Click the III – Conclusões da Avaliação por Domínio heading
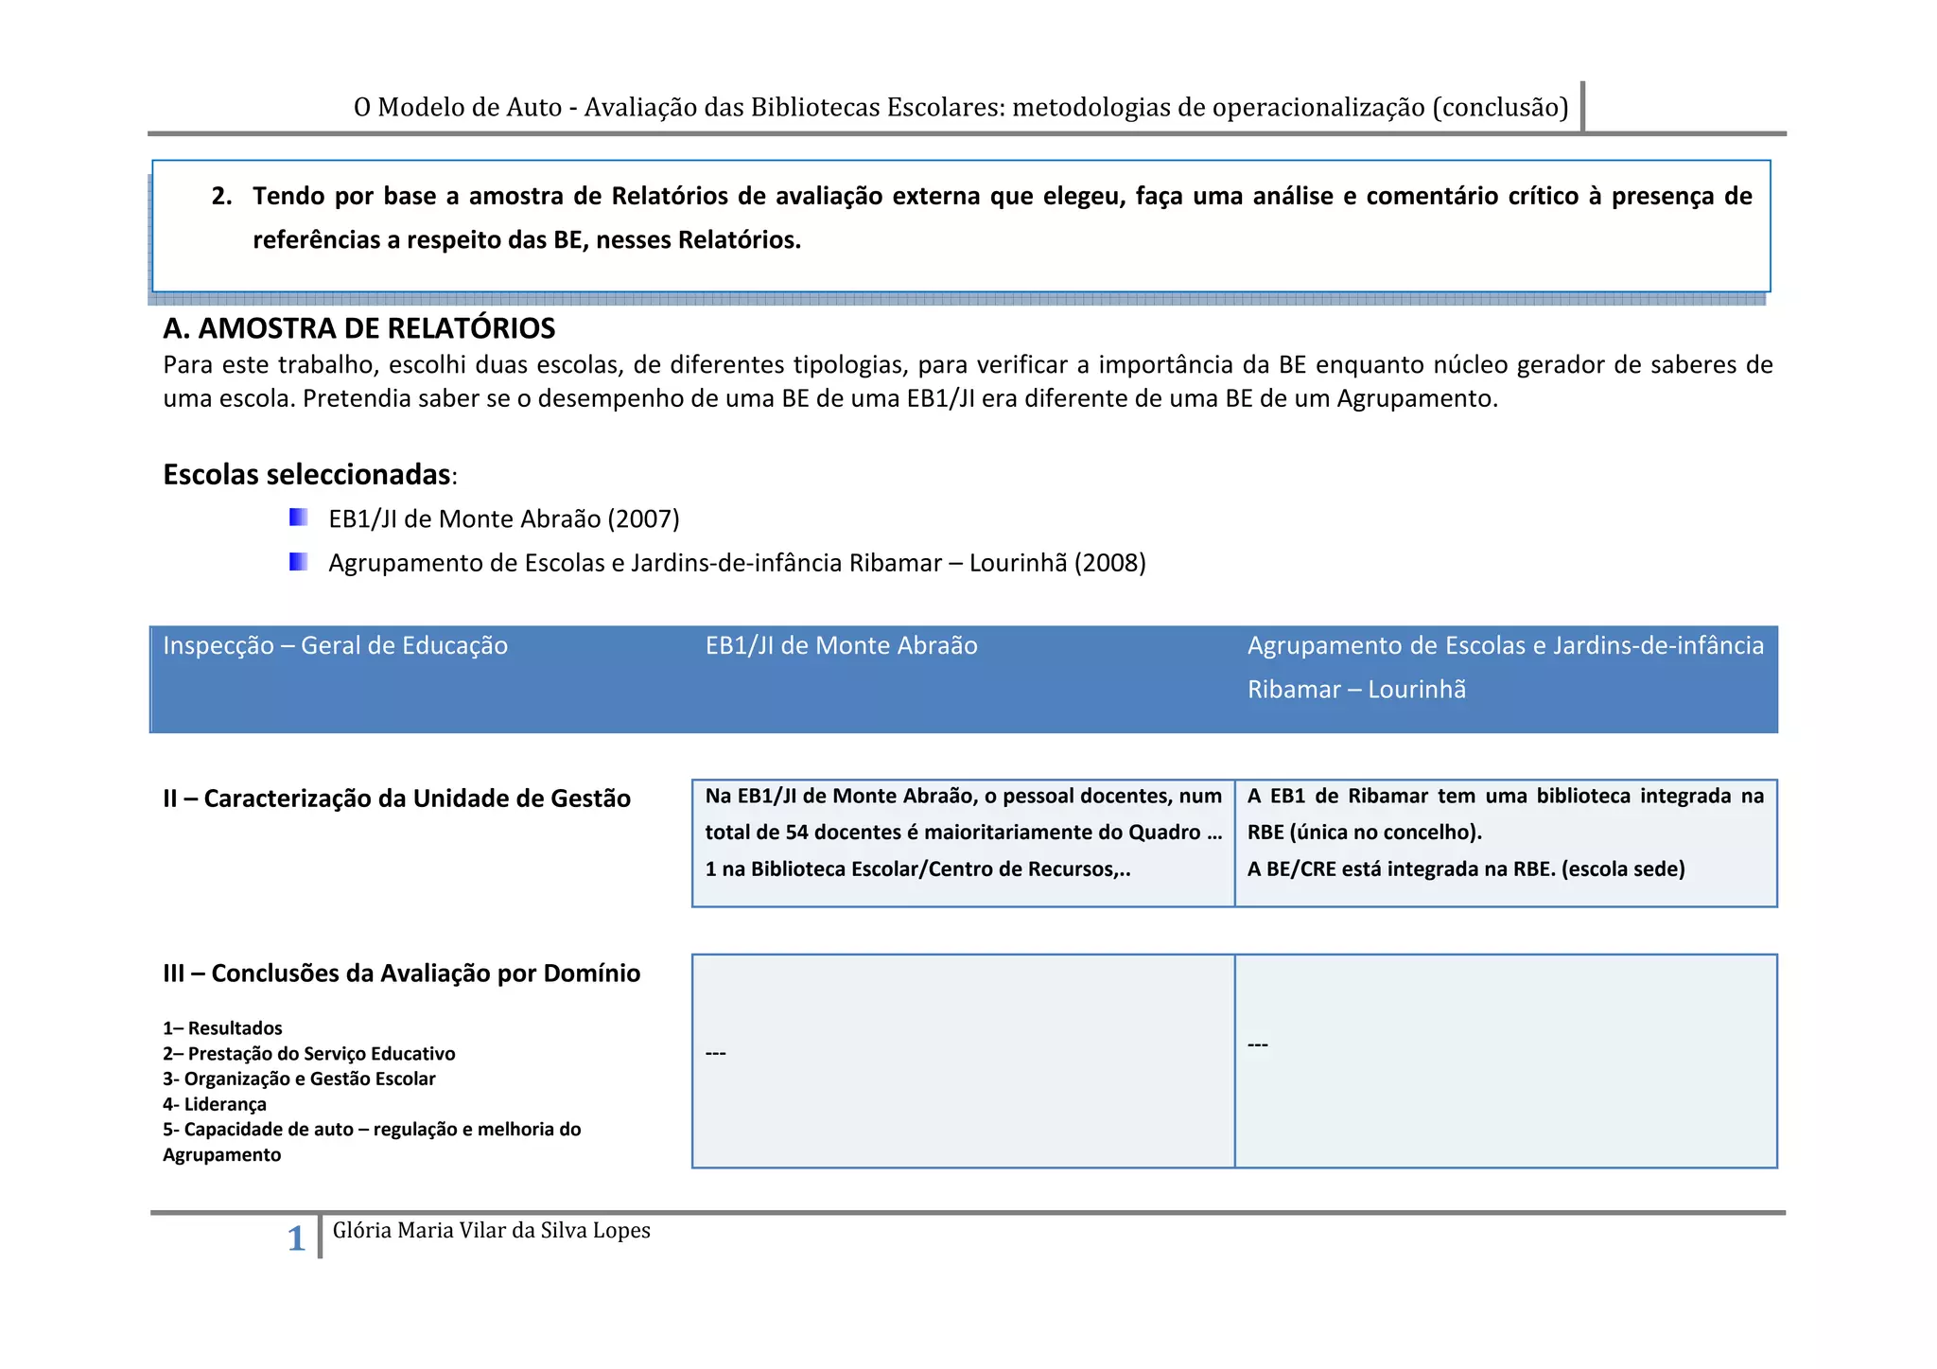This screenshot has width=1937, height=1369. (401, 974)
